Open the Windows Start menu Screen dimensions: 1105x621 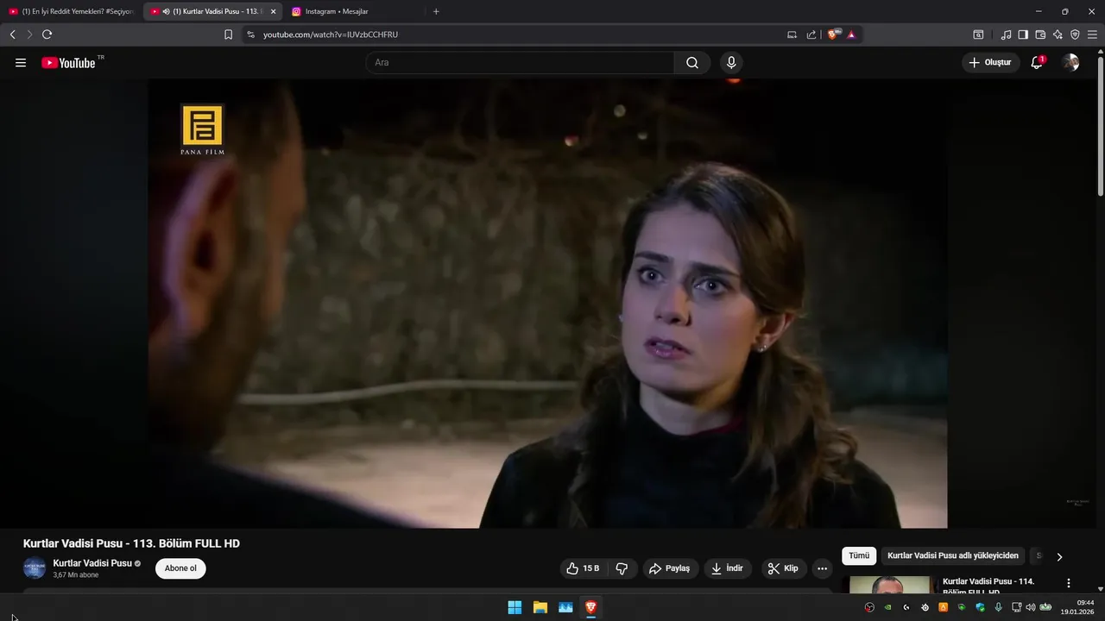pyautogui.click(x=515, y=607)
